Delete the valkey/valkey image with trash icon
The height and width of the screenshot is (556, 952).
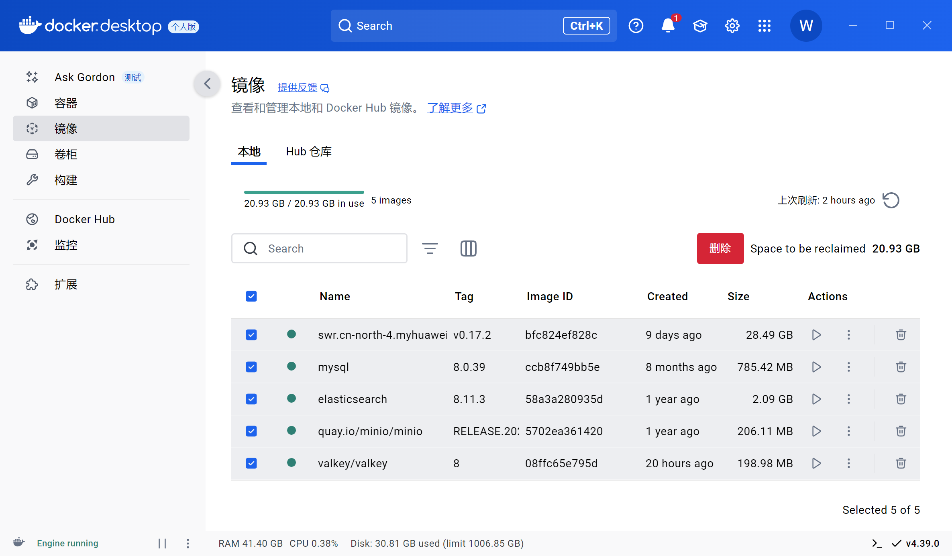coord(901,463)
